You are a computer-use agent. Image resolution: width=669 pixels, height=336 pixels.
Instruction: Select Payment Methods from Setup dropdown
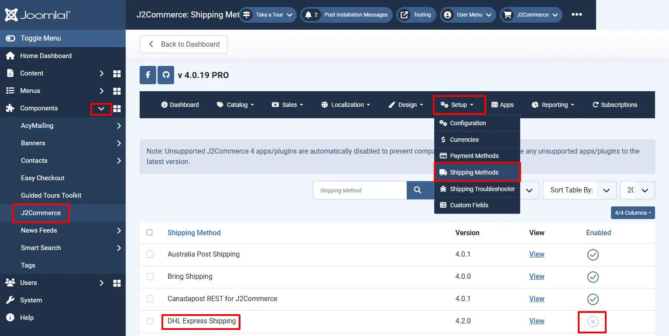[477, 156]
